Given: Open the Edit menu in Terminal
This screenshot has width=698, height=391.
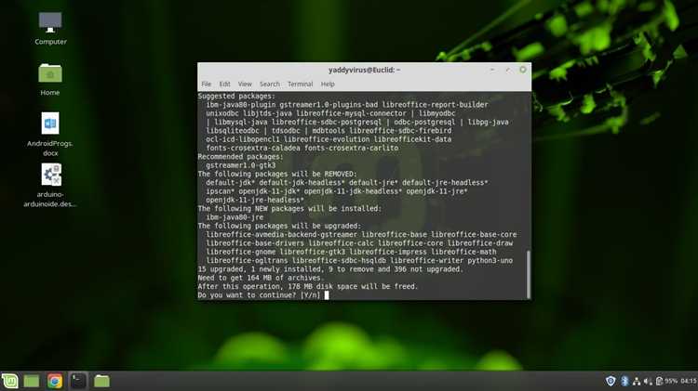Looking at the screenshot, I should (x=225, y=84).
